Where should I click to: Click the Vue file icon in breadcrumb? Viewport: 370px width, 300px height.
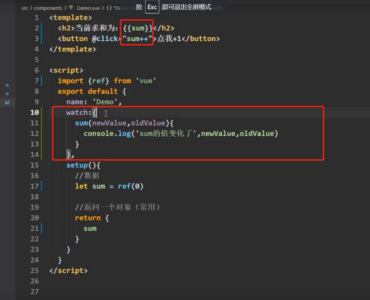coord(71,7)
